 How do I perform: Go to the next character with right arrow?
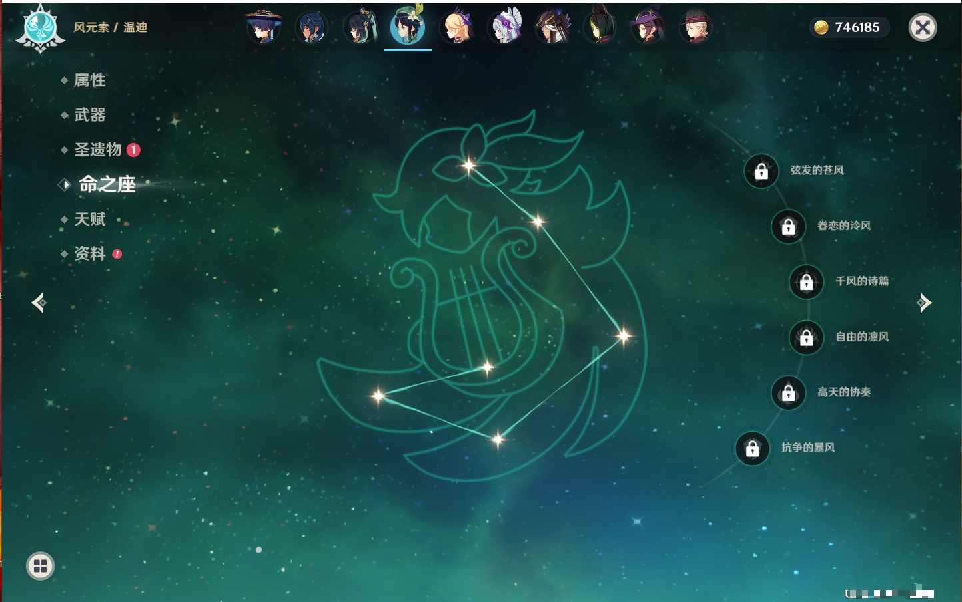(x=924, y=303)
